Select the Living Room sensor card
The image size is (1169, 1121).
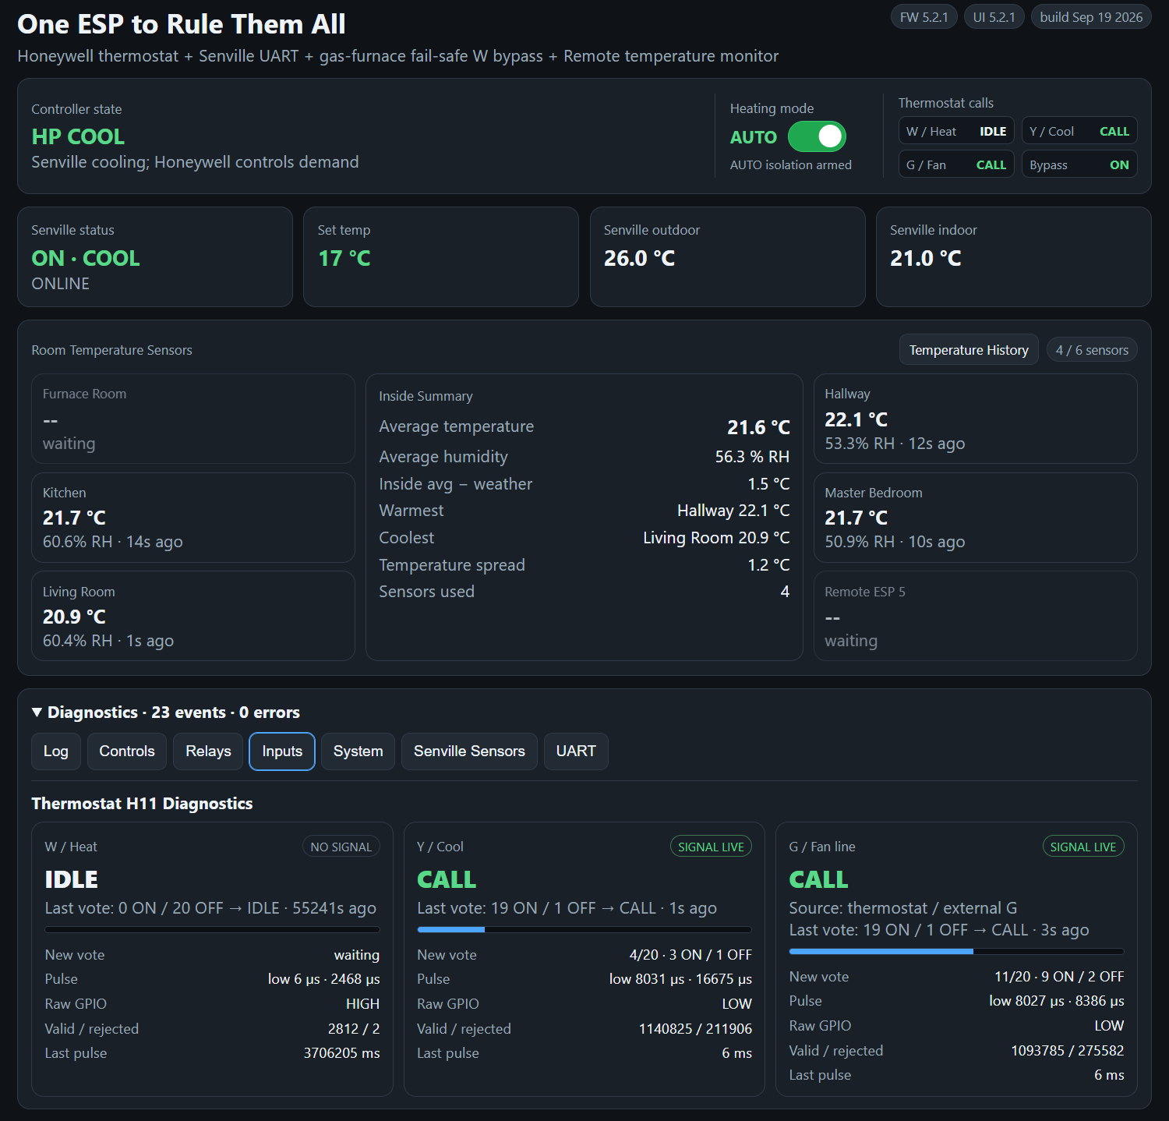click(193, 616)
